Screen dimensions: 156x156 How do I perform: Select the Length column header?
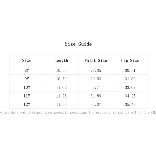tap(61, 61)
